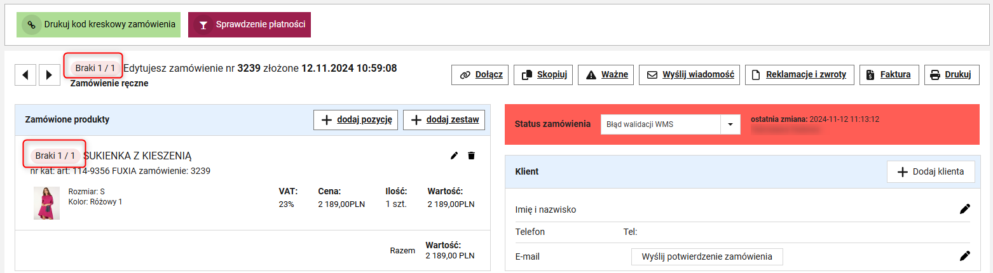Click the E-mail row edit pencil
Viewport: 993px width, 273px height.
[x=965, y=256]
